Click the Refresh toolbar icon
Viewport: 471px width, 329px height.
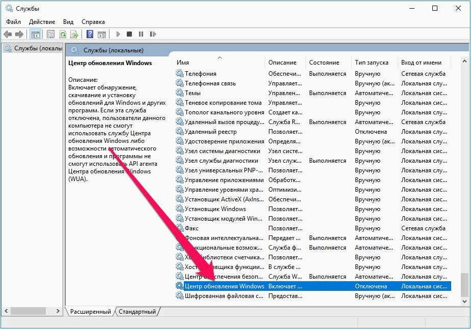coord(63,34)
